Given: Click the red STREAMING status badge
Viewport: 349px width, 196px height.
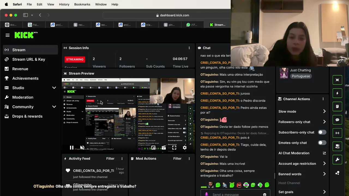Looking at the screenshot, I should point(75,59).
